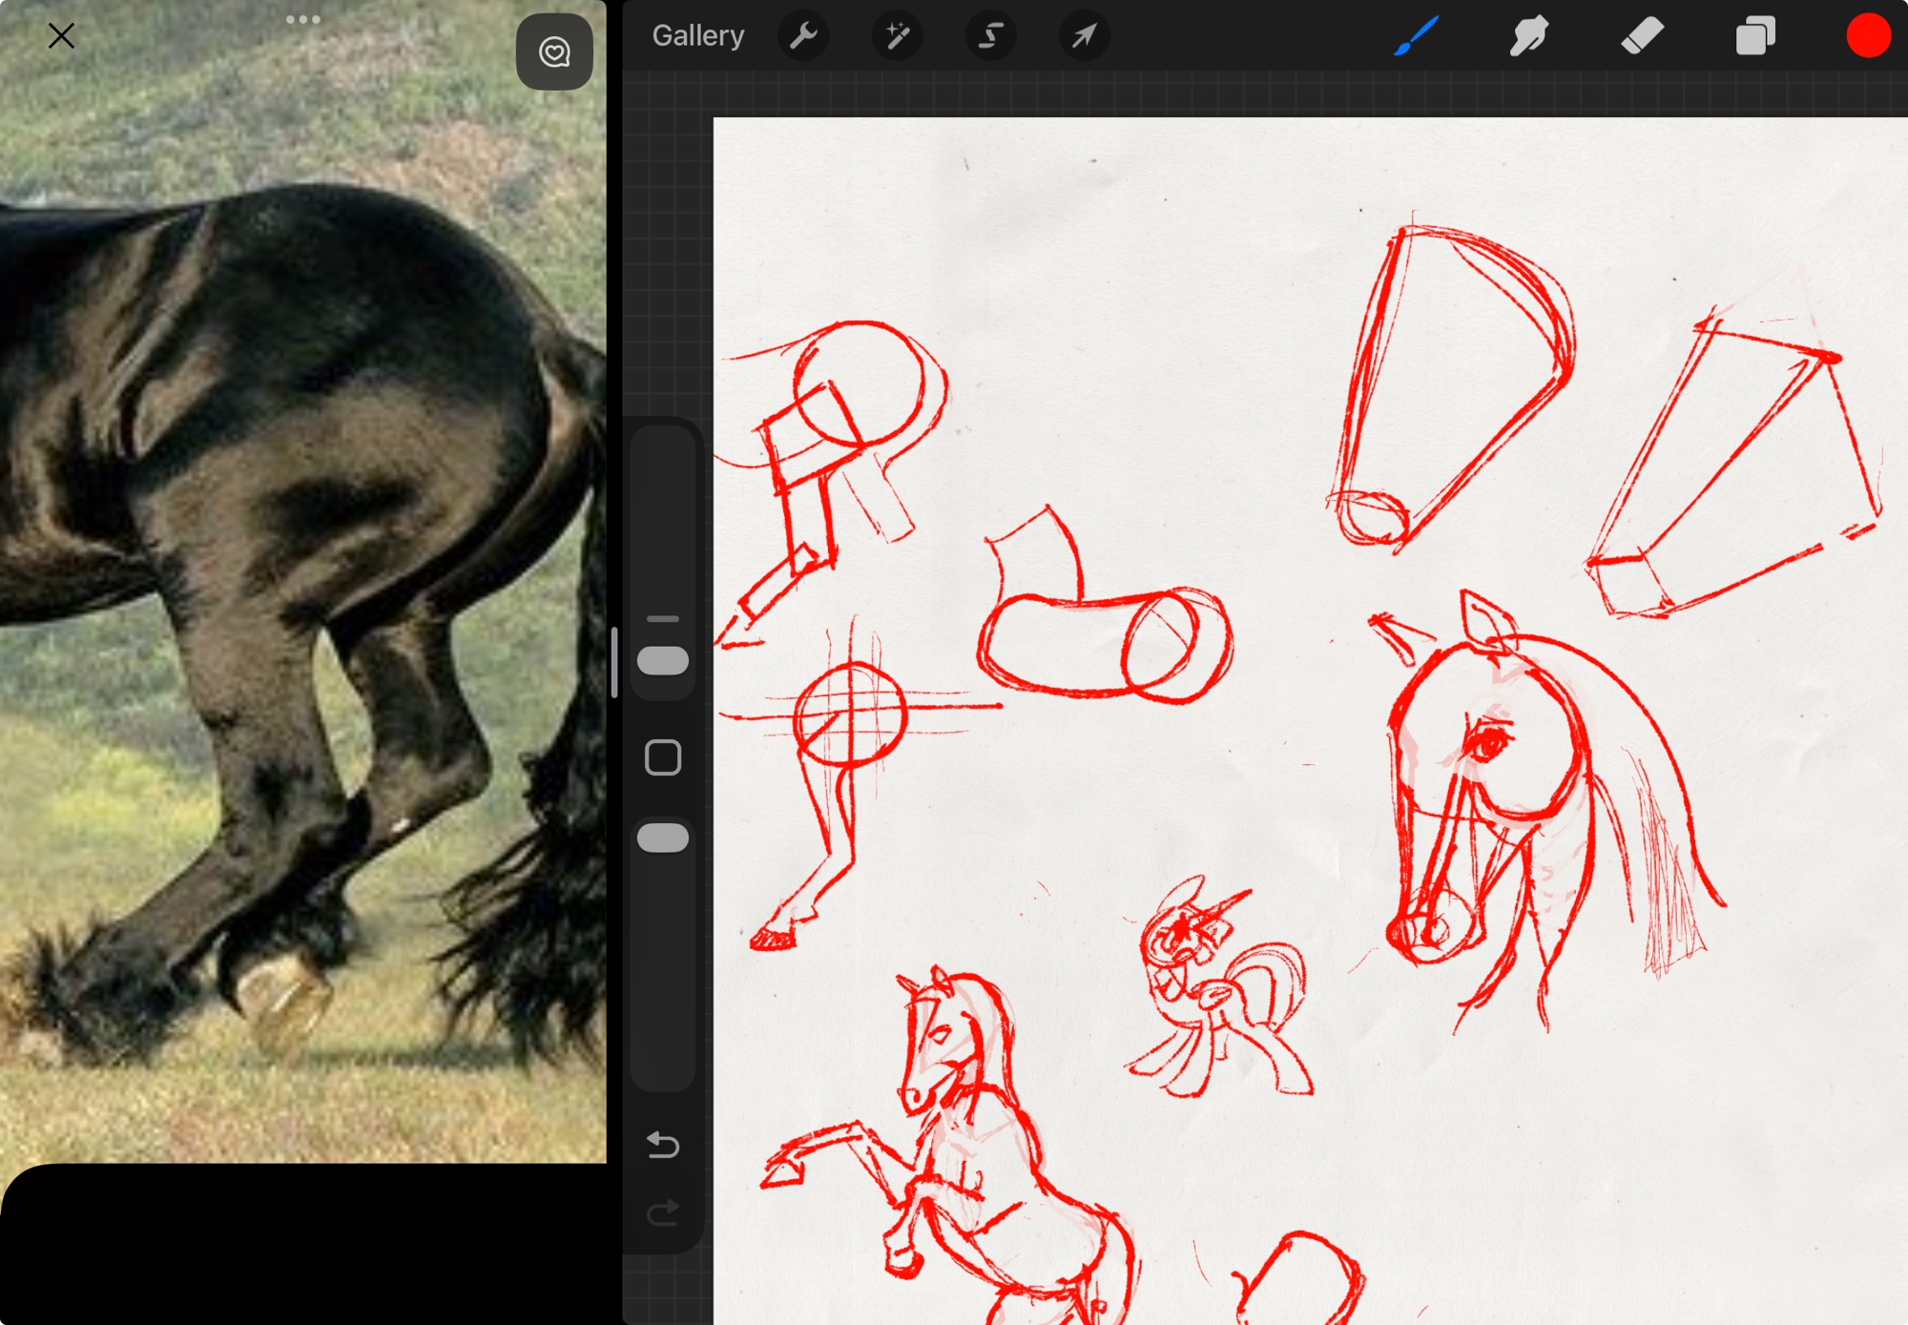This screenshot has width=1908, height=1325.
Task: Tap the Redo arrow
Action: pos(663,1212)
